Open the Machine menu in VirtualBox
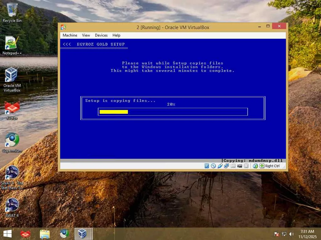321x240 pixels. point(70,35)
